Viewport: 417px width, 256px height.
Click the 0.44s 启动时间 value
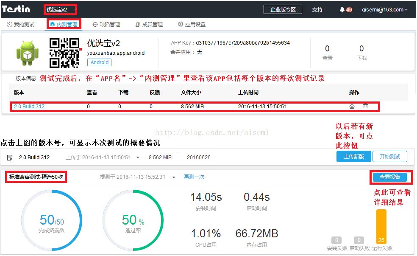(257, 197)
